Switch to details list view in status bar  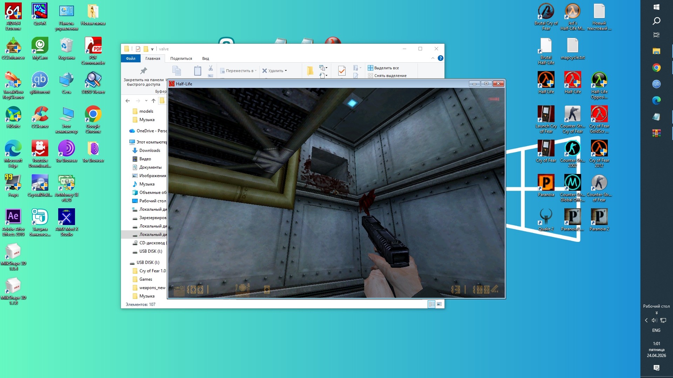tap(431, 304)
